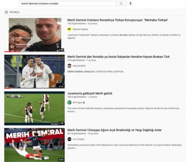Click '837 B görüntüleme • 10 ay önce' text
The height and width of the screenshot is (162, 187).
pyautogui.click(x=83, y=134)
